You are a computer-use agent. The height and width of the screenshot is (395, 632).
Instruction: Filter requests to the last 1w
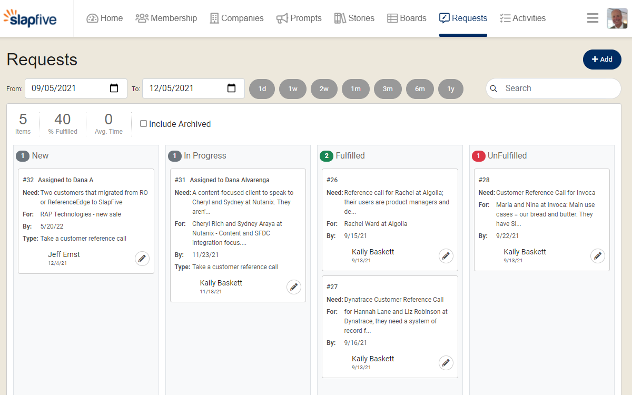click(293, 89)
